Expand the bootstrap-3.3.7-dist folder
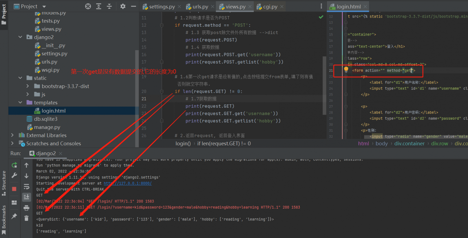This screenshot has height=238, width=468. point(28,86)
